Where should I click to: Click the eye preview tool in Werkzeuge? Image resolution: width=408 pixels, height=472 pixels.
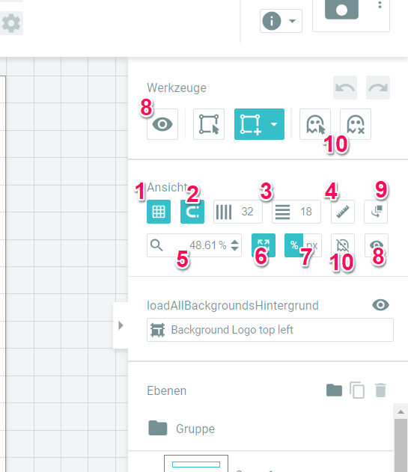(x=162, y=124)
